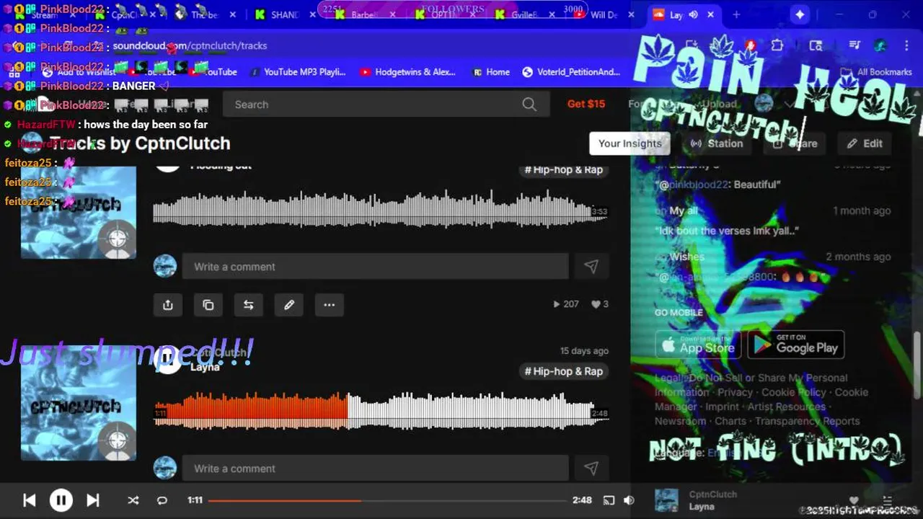Select the Hip-hop & Rap tag above the 3:53 waveform
Viewport: 923px width, 519px height.
pos(563,170)
